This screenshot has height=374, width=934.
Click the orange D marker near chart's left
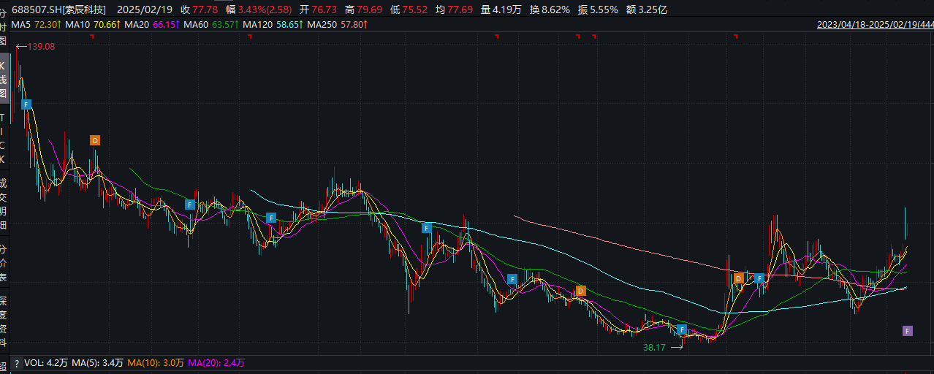coord(95,140)
